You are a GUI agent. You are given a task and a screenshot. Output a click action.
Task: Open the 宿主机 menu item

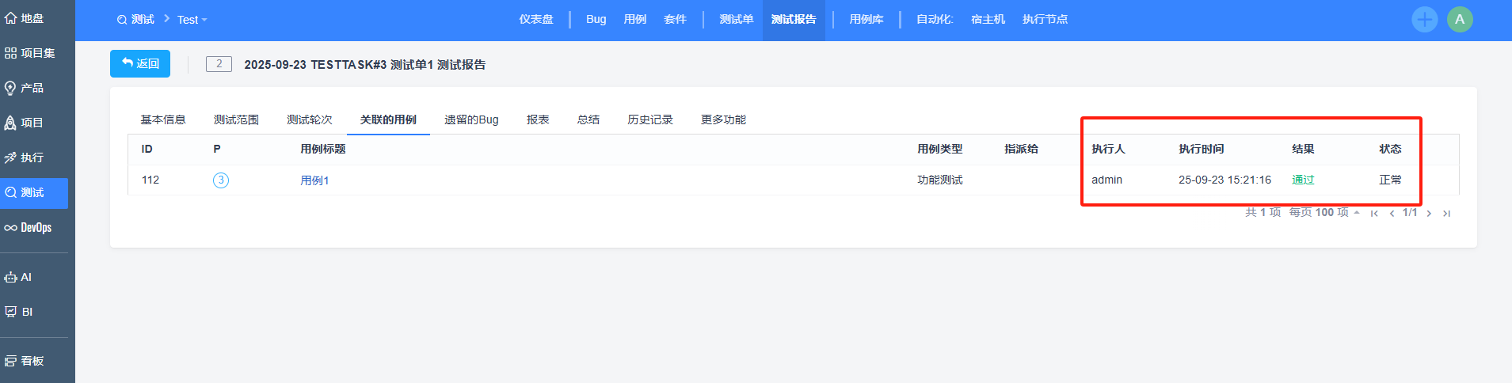[988, 20]
